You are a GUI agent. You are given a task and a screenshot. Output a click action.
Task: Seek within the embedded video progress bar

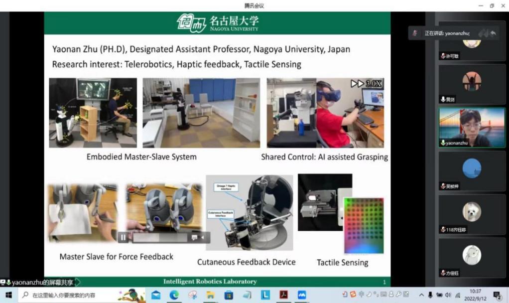coord(159,238)
